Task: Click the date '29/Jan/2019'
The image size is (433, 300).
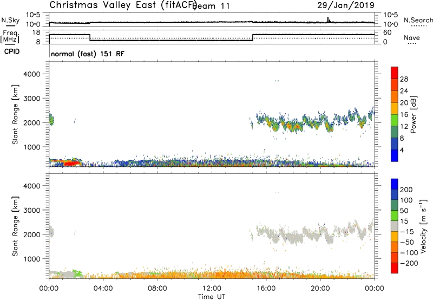Action: click(x=346, y=5)
